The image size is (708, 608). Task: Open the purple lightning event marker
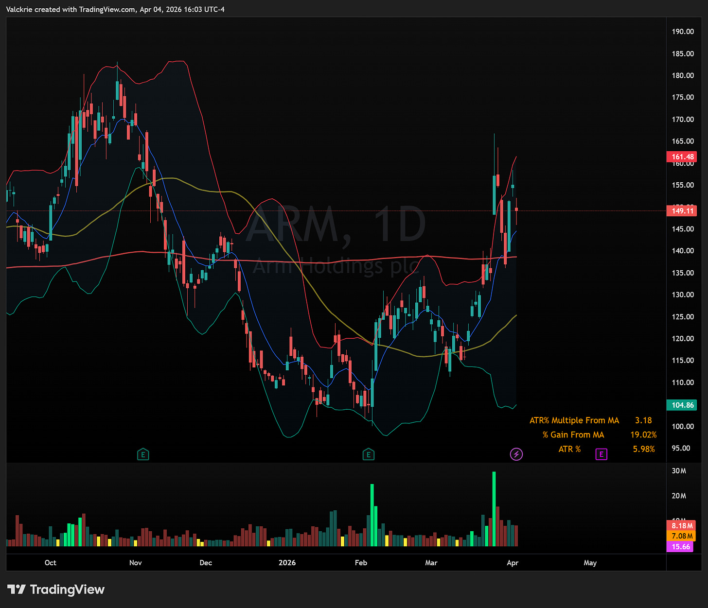516,454
